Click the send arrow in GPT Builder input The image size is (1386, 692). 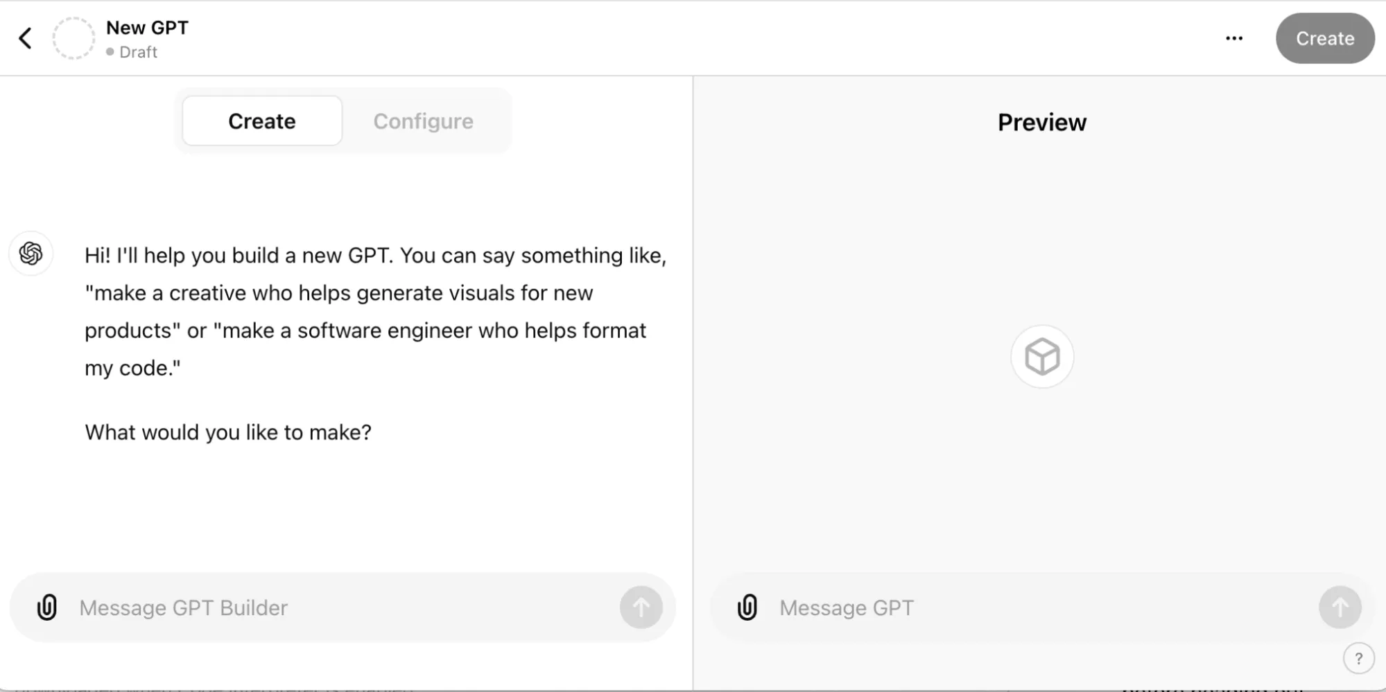pos(641,607)
